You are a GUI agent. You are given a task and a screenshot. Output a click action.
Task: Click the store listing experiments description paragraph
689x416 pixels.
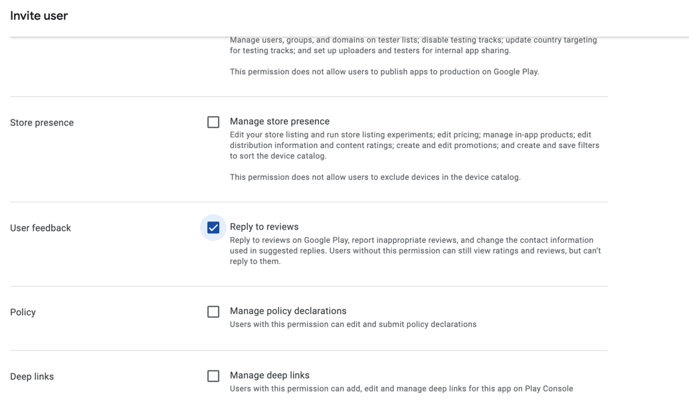tap(414, 145)
